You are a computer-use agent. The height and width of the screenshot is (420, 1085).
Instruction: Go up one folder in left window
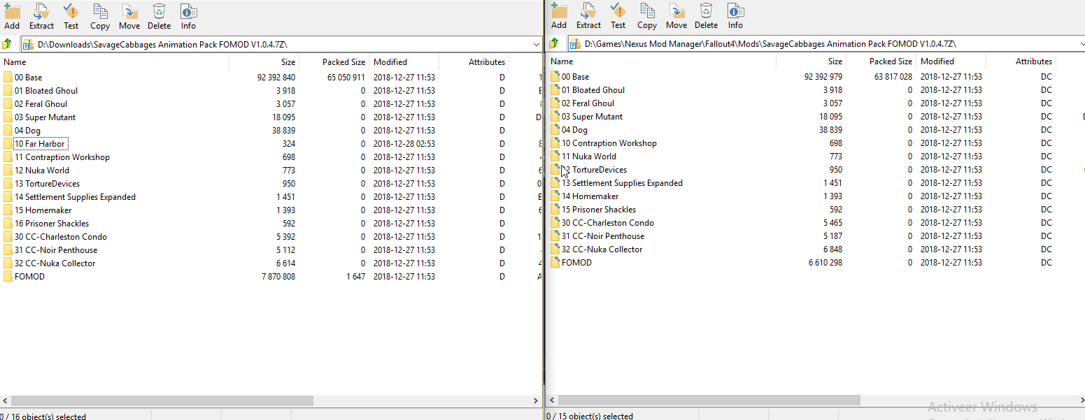[x=8, y=44]
